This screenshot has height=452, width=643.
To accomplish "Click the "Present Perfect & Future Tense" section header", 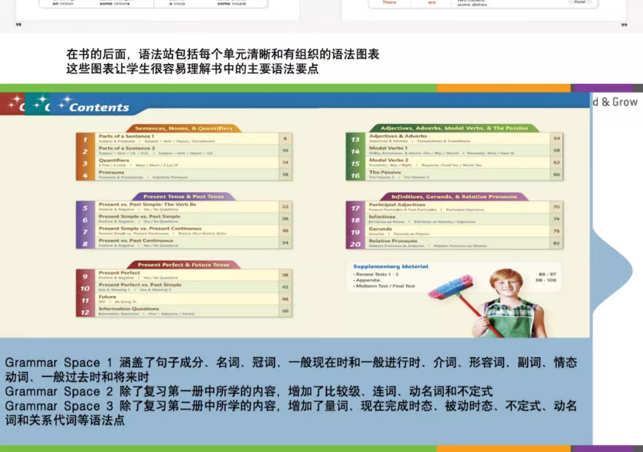I will 183,265.
